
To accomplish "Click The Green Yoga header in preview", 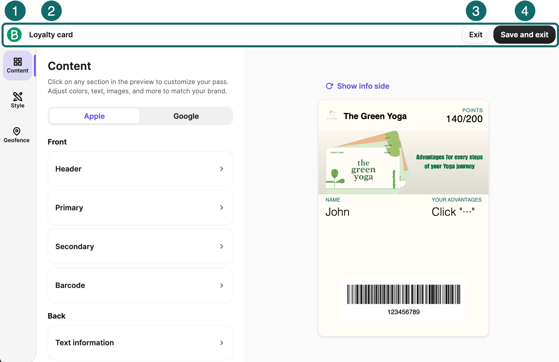I will click(x=375, y=116).
